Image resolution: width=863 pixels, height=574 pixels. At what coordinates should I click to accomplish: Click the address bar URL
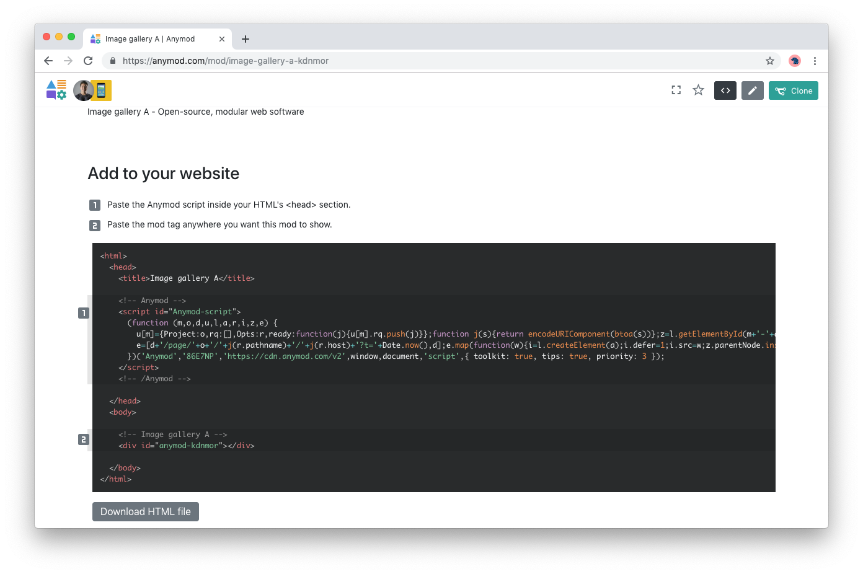point(226,61)
